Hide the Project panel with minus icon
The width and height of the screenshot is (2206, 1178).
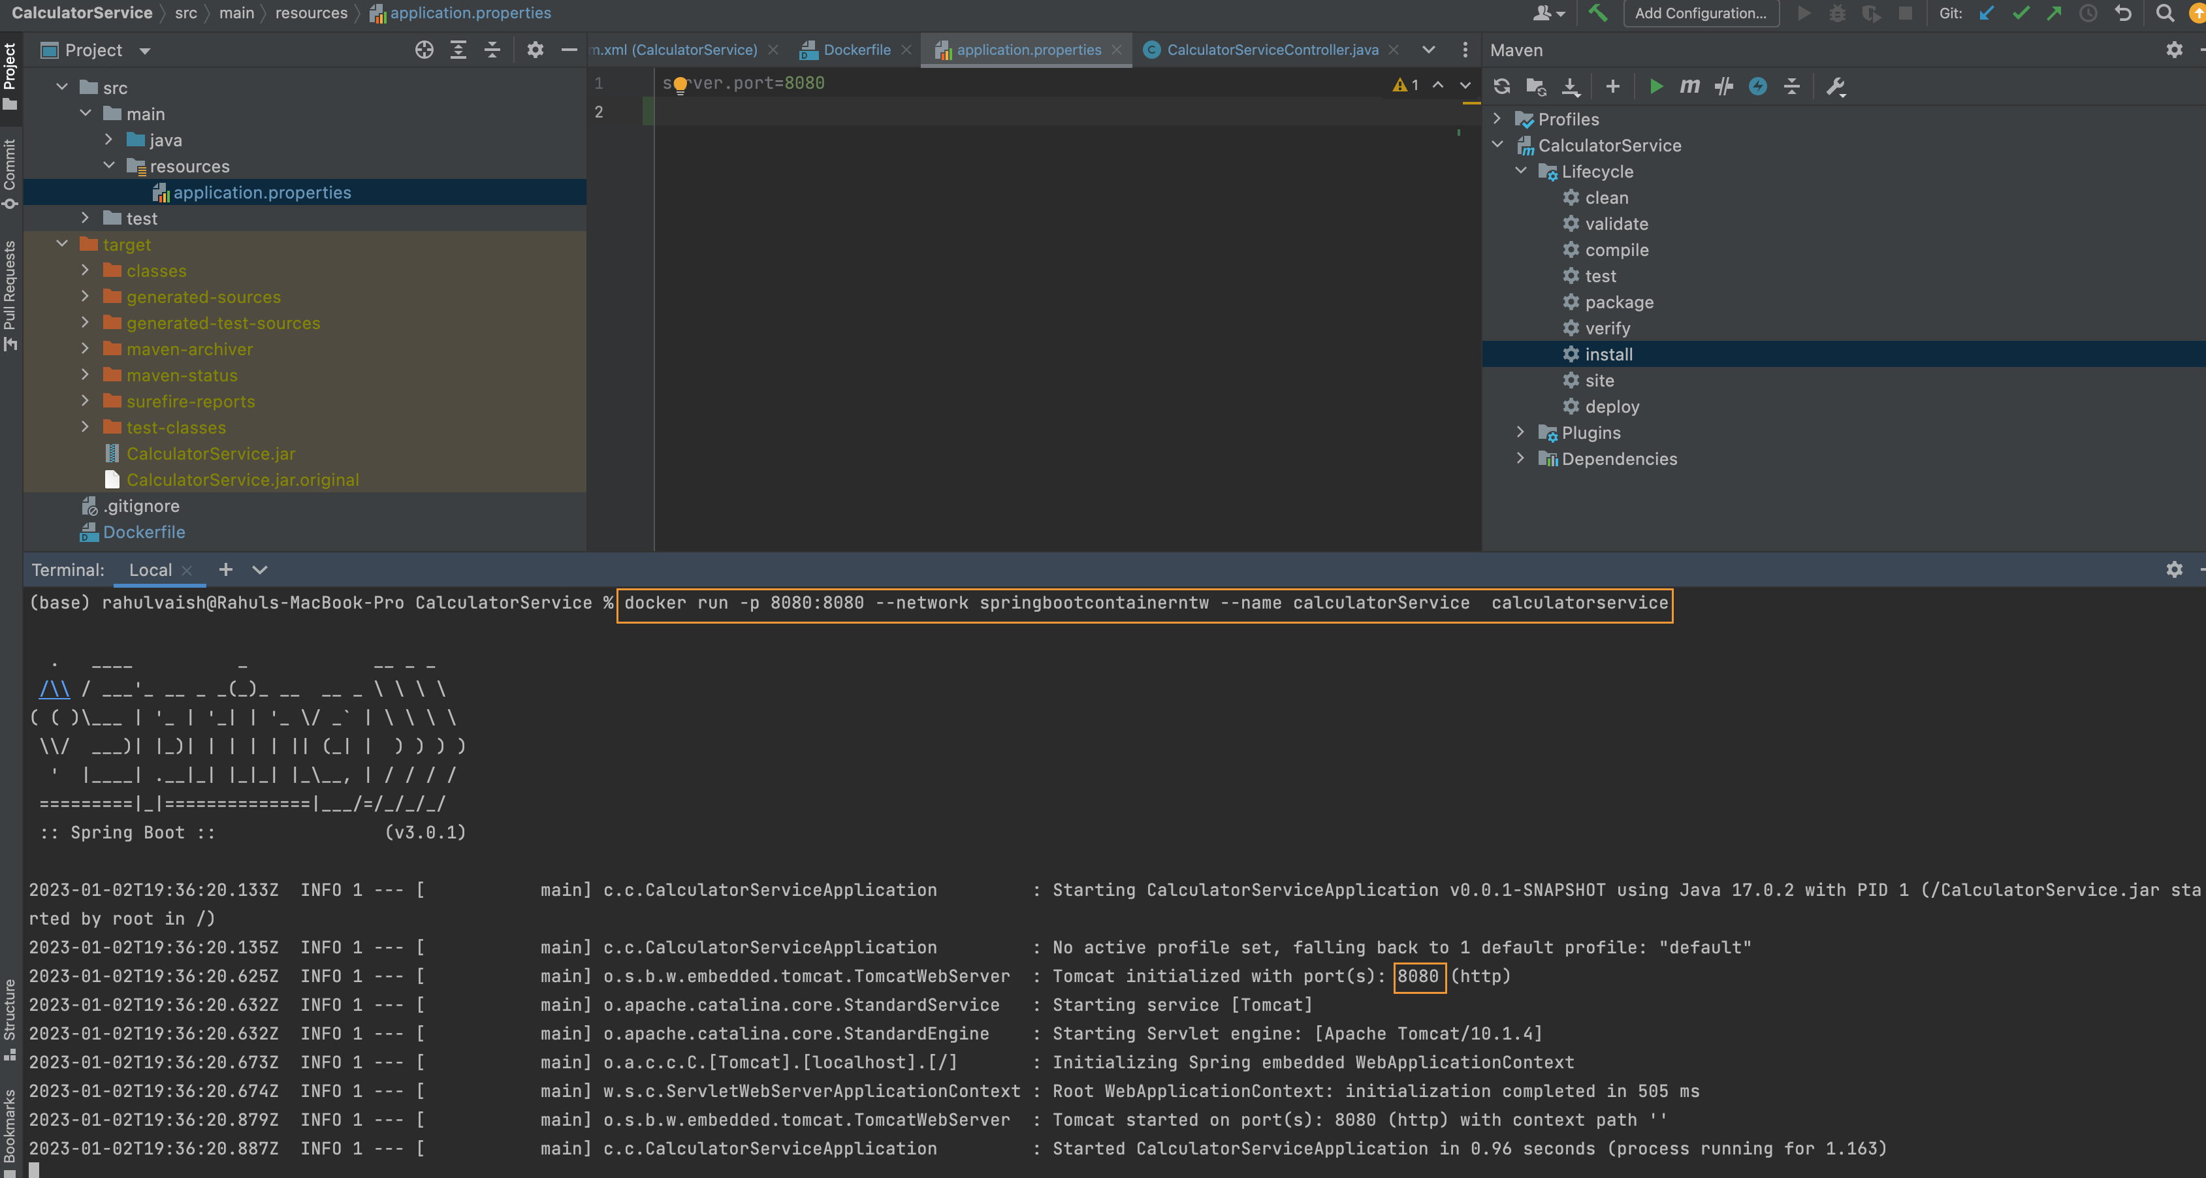(569, 50)
